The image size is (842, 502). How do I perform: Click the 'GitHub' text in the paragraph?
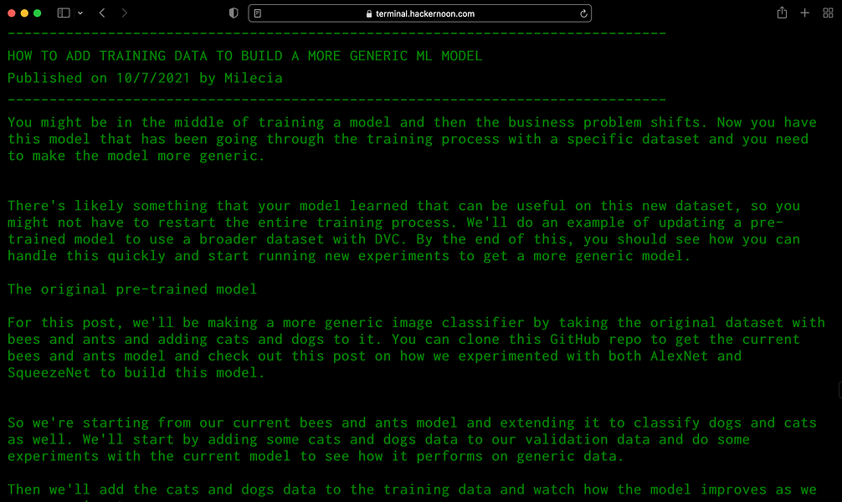(574, 340)
